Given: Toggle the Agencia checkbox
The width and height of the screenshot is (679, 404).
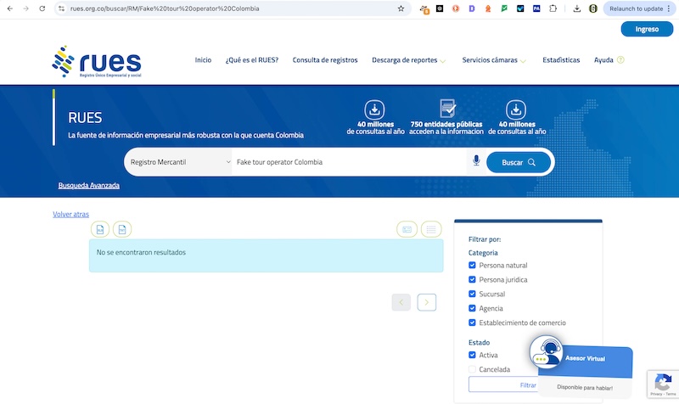Looking at the screenshot, I should 472,308.
